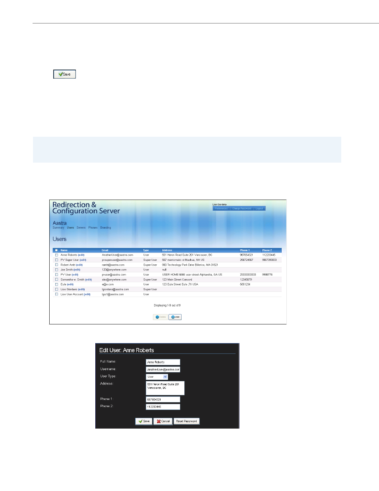Click the address 900 Technology Park Drive Billerica

point(190,265)
